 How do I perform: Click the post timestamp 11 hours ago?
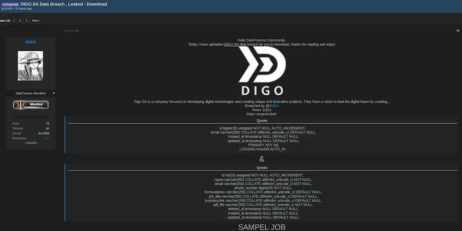click(x=72, y=30)
